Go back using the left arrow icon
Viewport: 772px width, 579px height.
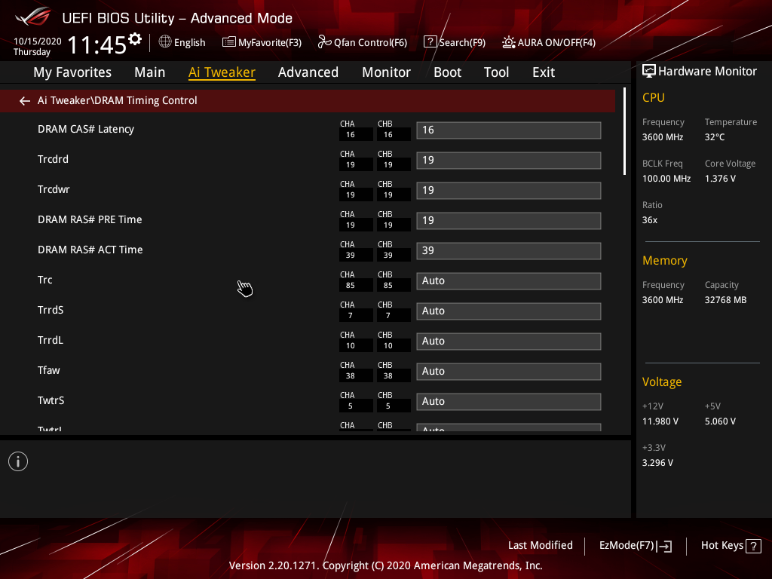tap(25, 101)
